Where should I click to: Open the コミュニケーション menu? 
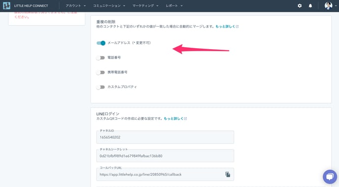tap(109, 6)
